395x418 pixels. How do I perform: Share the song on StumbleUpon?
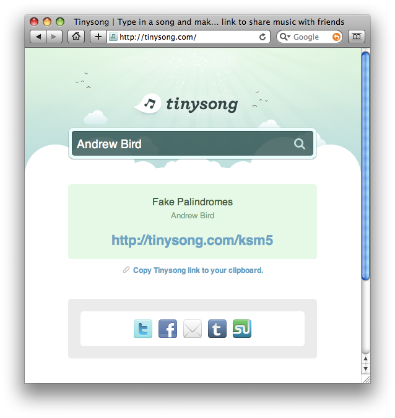point(242,329)
